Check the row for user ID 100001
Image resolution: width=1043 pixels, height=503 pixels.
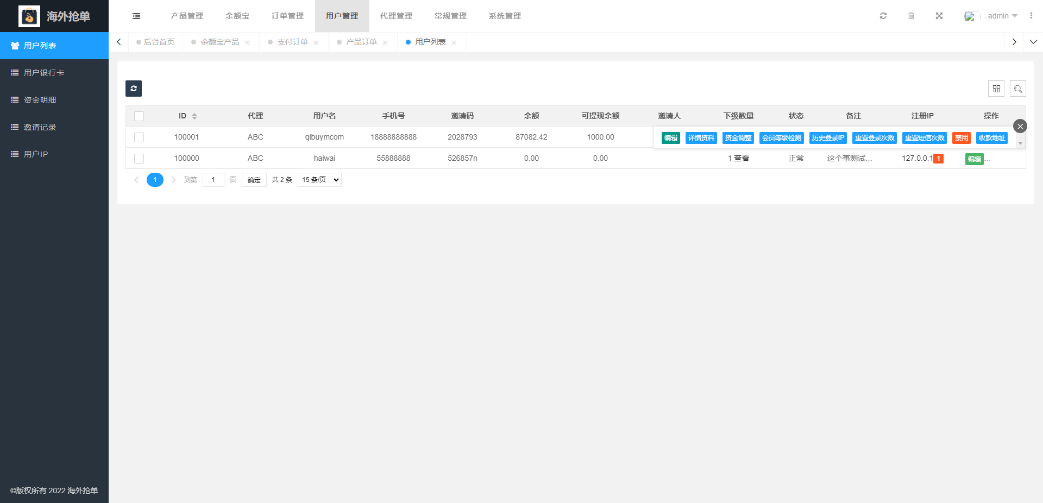pyautogui.click(x=139, y=137)
